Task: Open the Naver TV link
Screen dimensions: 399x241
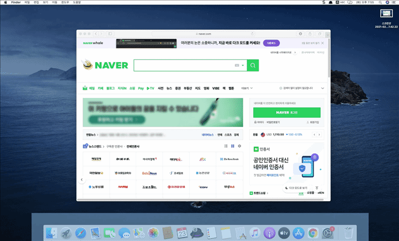Action: pos(150,88)
